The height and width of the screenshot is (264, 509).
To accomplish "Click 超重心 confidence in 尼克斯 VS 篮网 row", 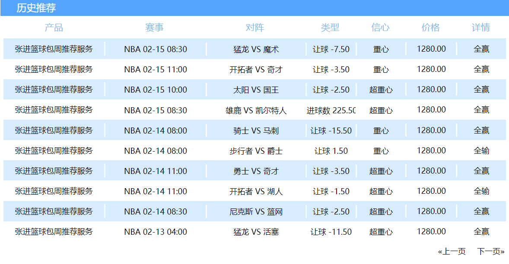I will coord(381,211).
